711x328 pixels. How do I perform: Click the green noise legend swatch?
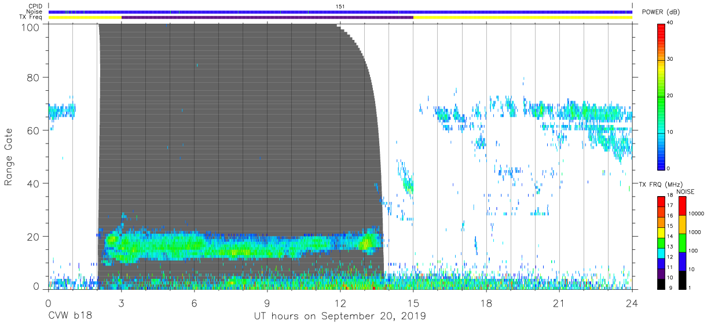[682, 242]
